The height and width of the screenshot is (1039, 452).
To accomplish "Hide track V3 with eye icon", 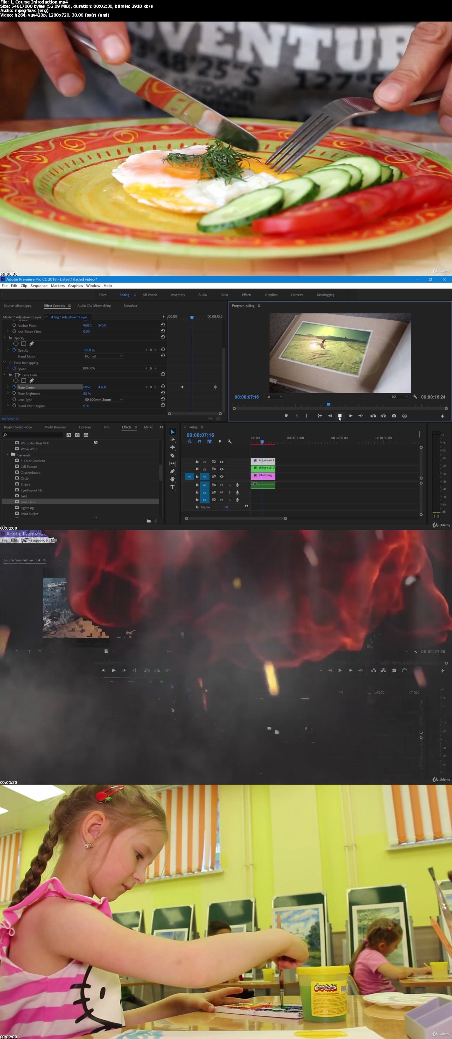I will click(x=221, y=462).
